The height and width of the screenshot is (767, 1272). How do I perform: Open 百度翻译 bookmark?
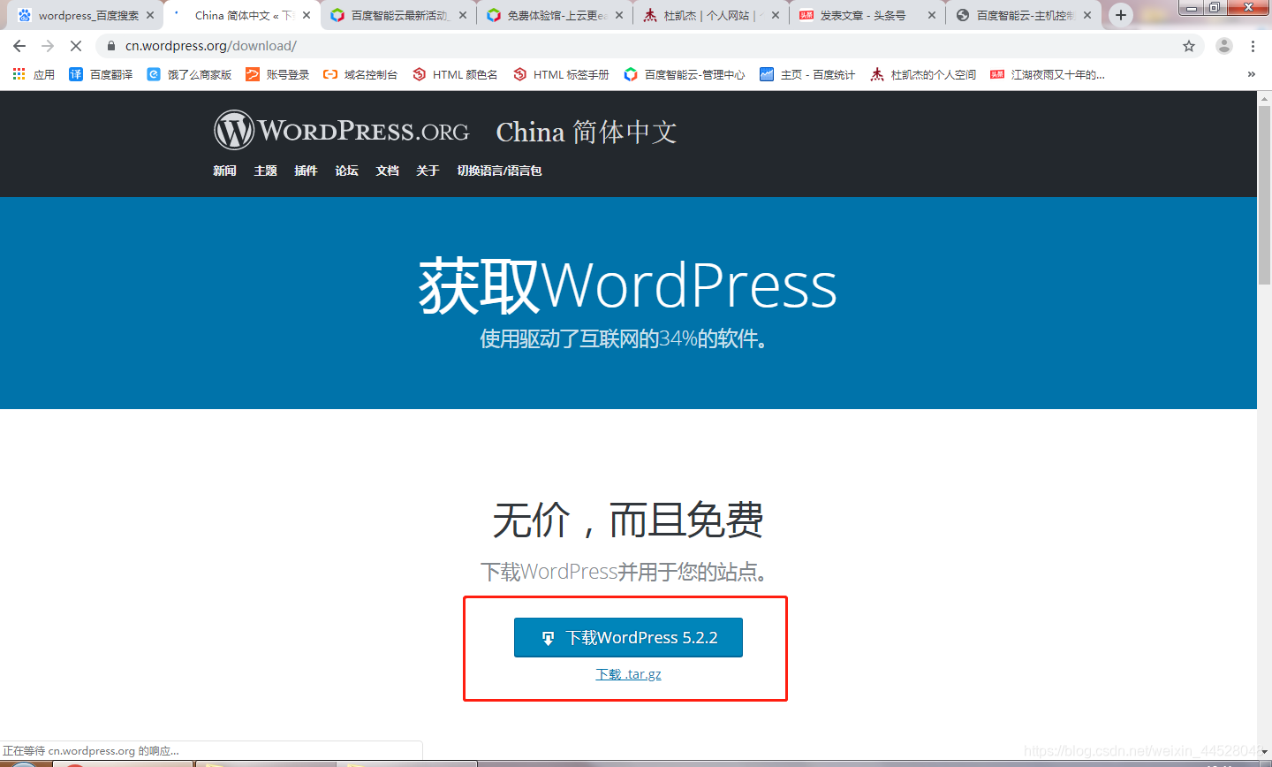tap(101, 74)
